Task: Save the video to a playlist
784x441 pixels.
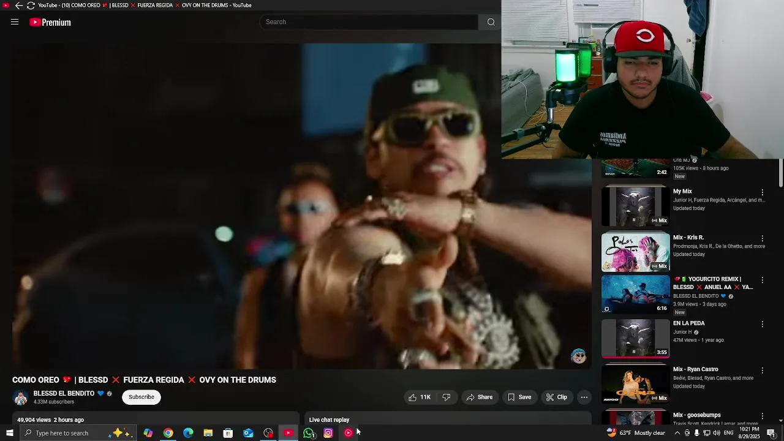Action: tap(519, 397)
